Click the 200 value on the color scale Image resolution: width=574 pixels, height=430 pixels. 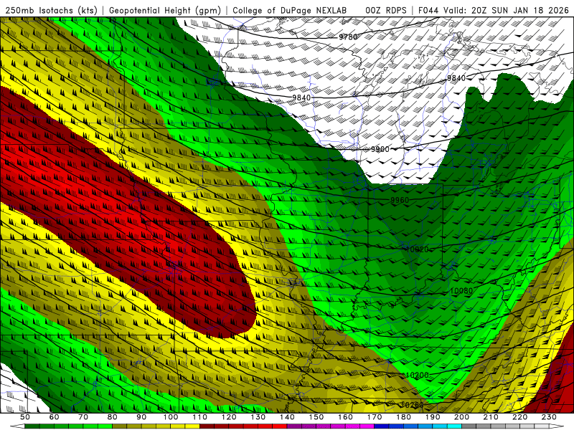pyautogui.click(x=461, y=417)
